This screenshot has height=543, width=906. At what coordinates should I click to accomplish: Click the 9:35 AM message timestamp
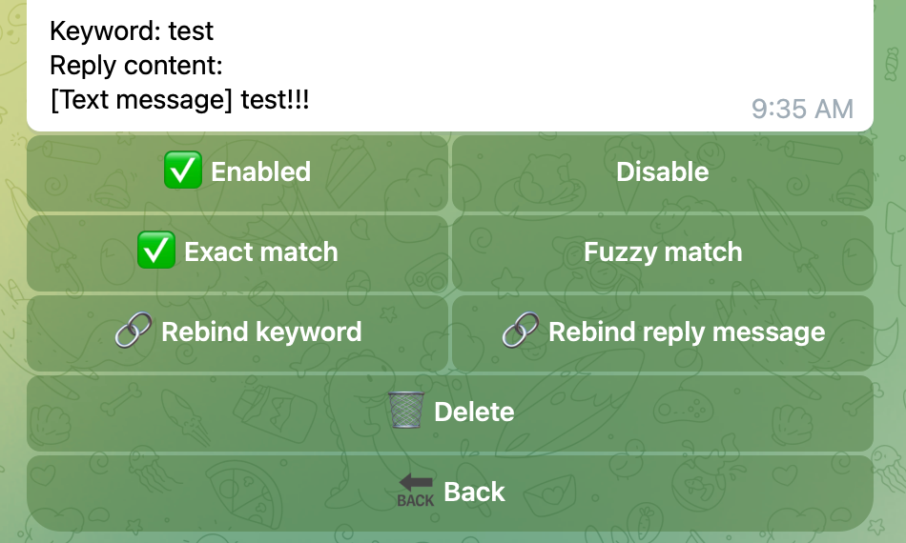pos(801,109)
